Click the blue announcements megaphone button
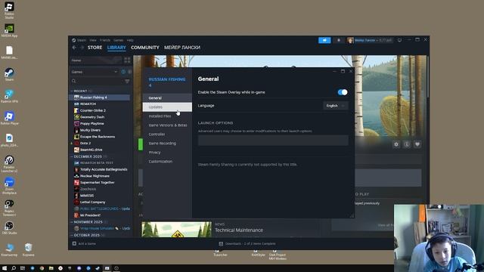Image resolution: width=484 pixels, height=272 pixels. pos(324,40)
